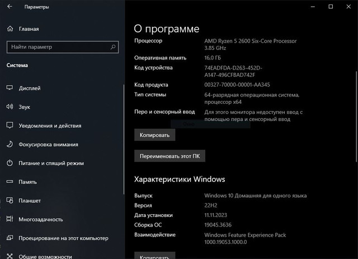Screen dimensions: 358x259
Task: Minimize the Параметры window
Action: 313,7
